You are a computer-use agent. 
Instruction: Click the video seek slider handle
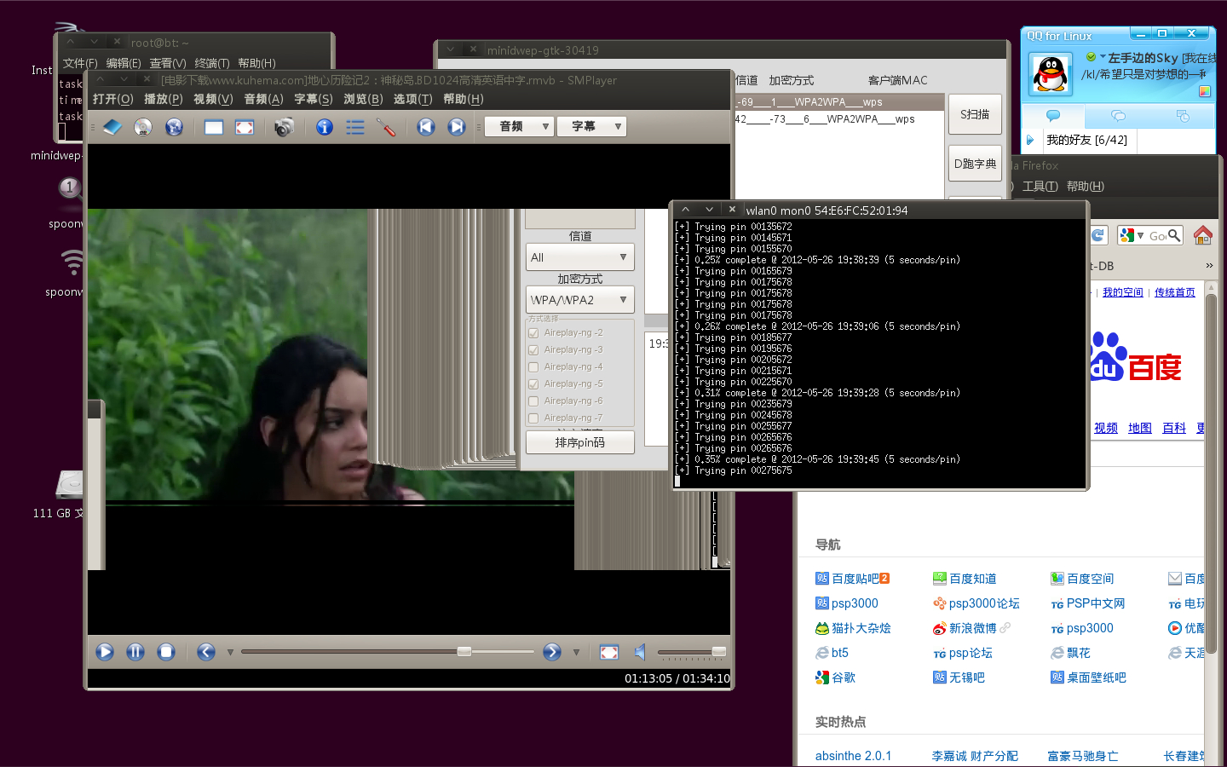click(464, 652)
